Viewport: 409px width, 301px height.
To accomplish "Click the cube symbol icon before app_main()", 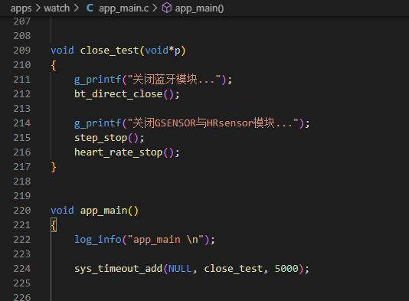I will point(167,8).
